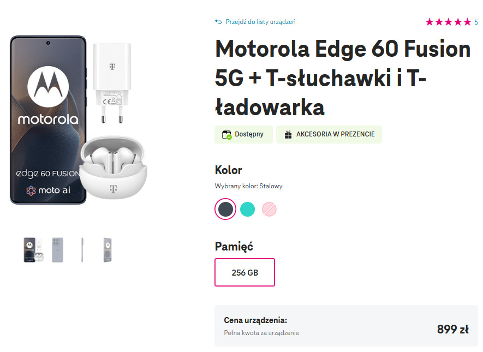Pick the crossed-out pink color option
The image size is (483, 352).
coord(269,208)
